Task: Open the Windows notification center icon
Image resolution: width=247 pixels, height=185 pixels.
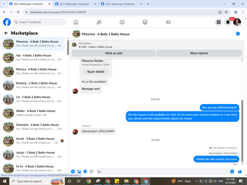Action: click(241, 181)
